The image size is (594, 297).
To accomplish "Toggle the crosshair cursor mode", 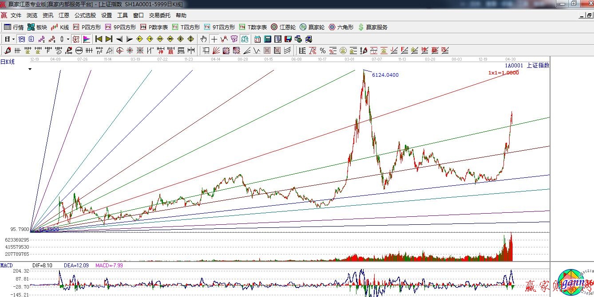I will click(214, 39).
